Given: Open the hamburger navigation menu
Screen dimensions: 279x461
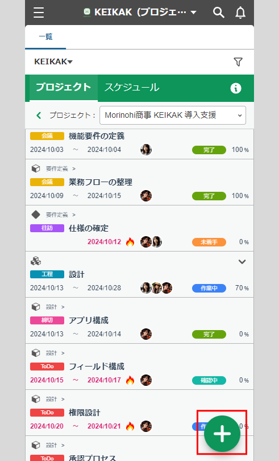Looking at the screenshot, I should click(x=39, y=13).
